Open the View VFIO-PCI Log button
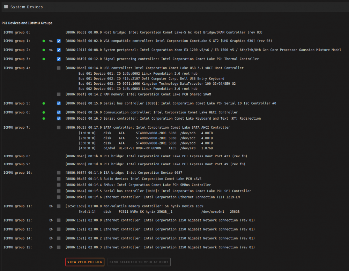 85,262
